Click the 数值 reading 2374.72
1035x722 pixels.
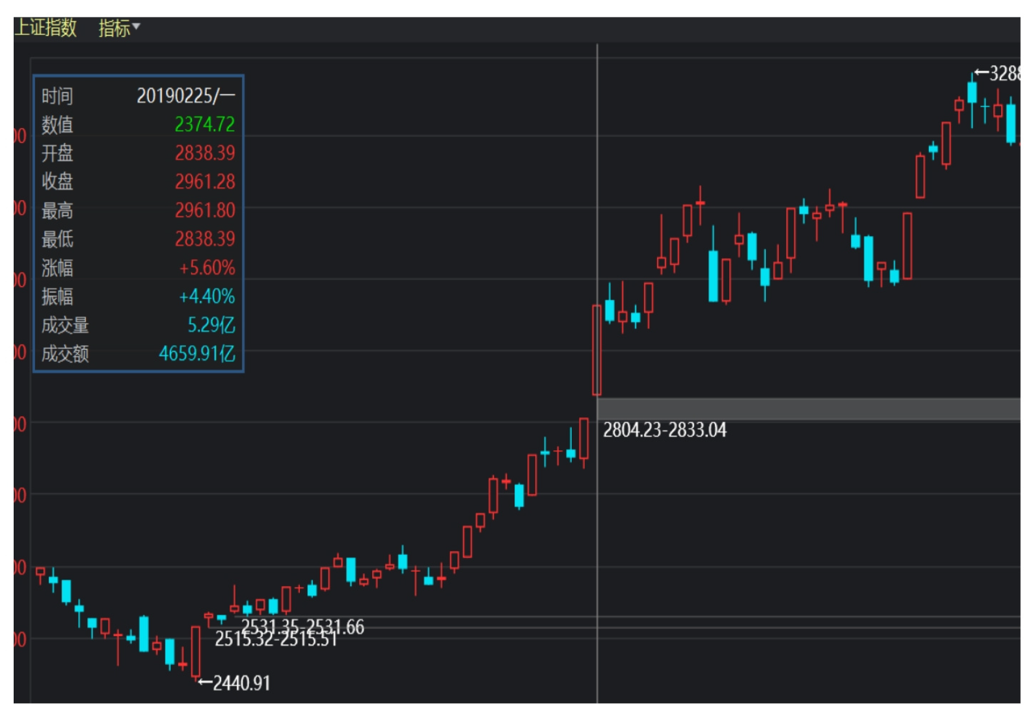click(204, 124)
